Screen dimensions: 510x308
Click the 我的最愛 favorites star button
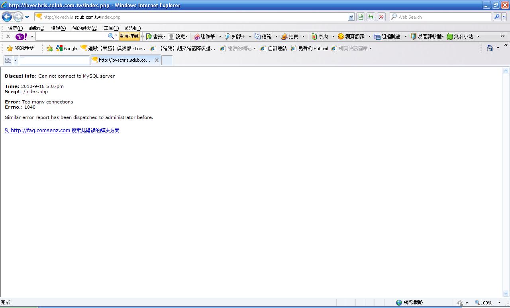tap(20, 48)
